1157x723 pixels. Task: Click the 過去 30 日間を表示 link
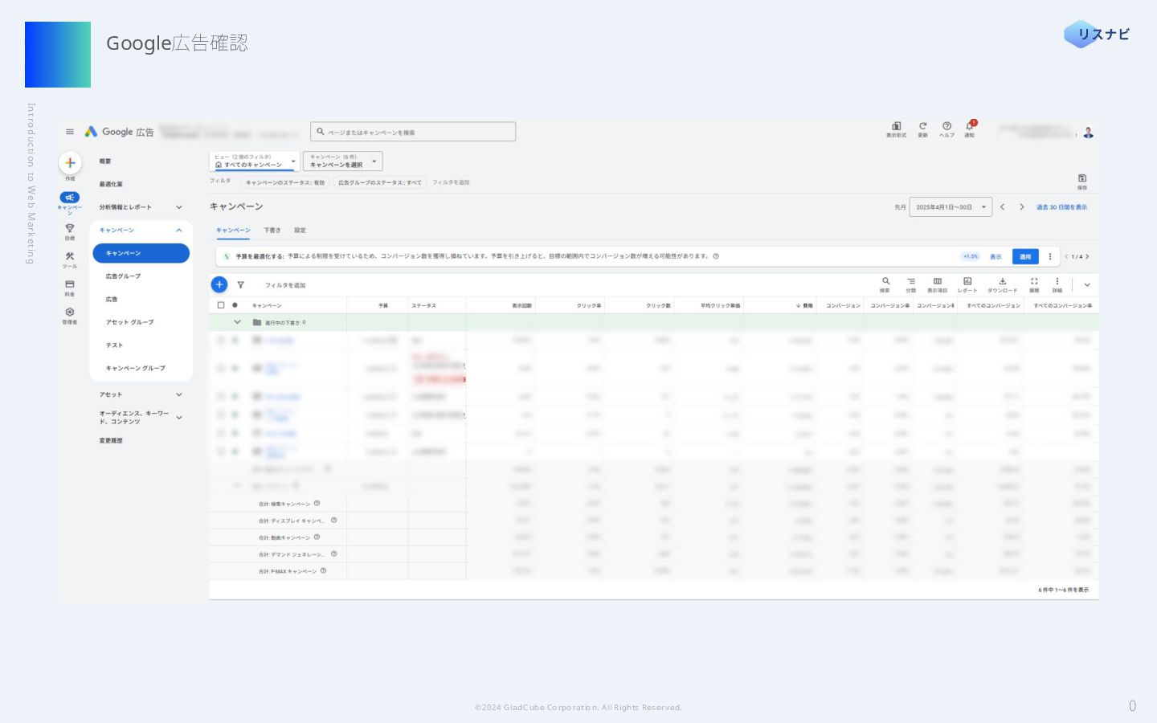click(1061, 207)
